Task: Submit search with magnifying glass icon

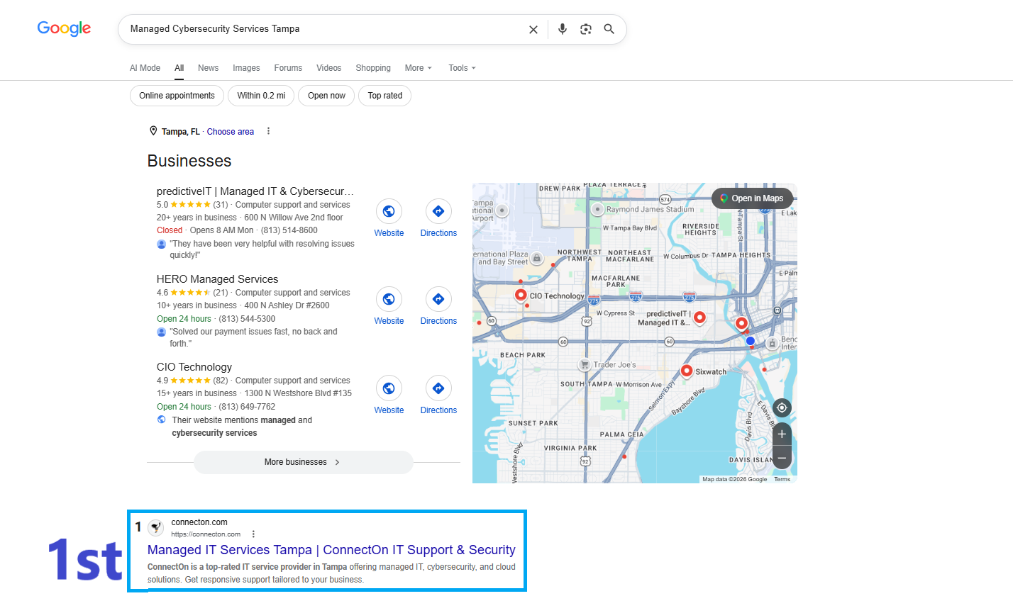Action: click(609, 29)
